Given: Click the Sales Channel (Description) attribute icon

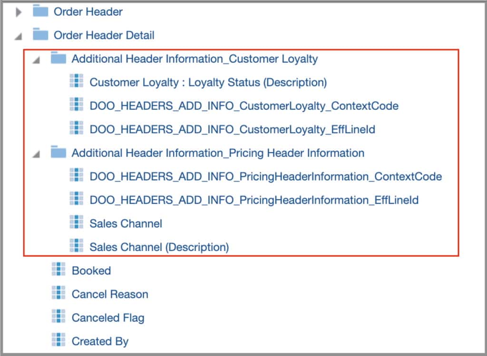Looking at the screenshot, I should (77, 247).
